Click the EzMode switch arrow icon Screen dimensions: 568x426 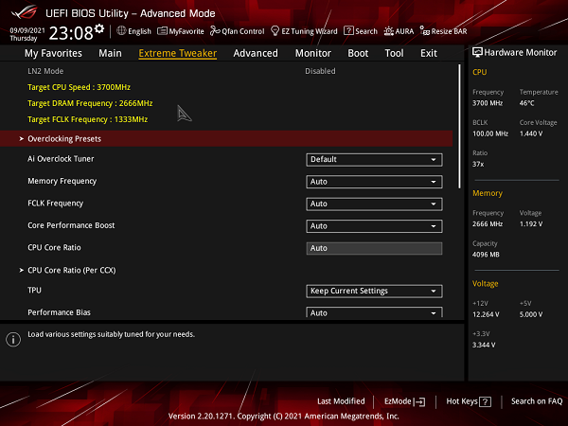click(x=419, y=401)
